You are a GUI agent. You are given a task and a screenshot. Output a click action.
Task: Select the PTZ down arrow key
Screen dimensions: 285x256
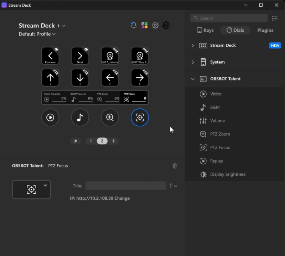coord(80,78)
